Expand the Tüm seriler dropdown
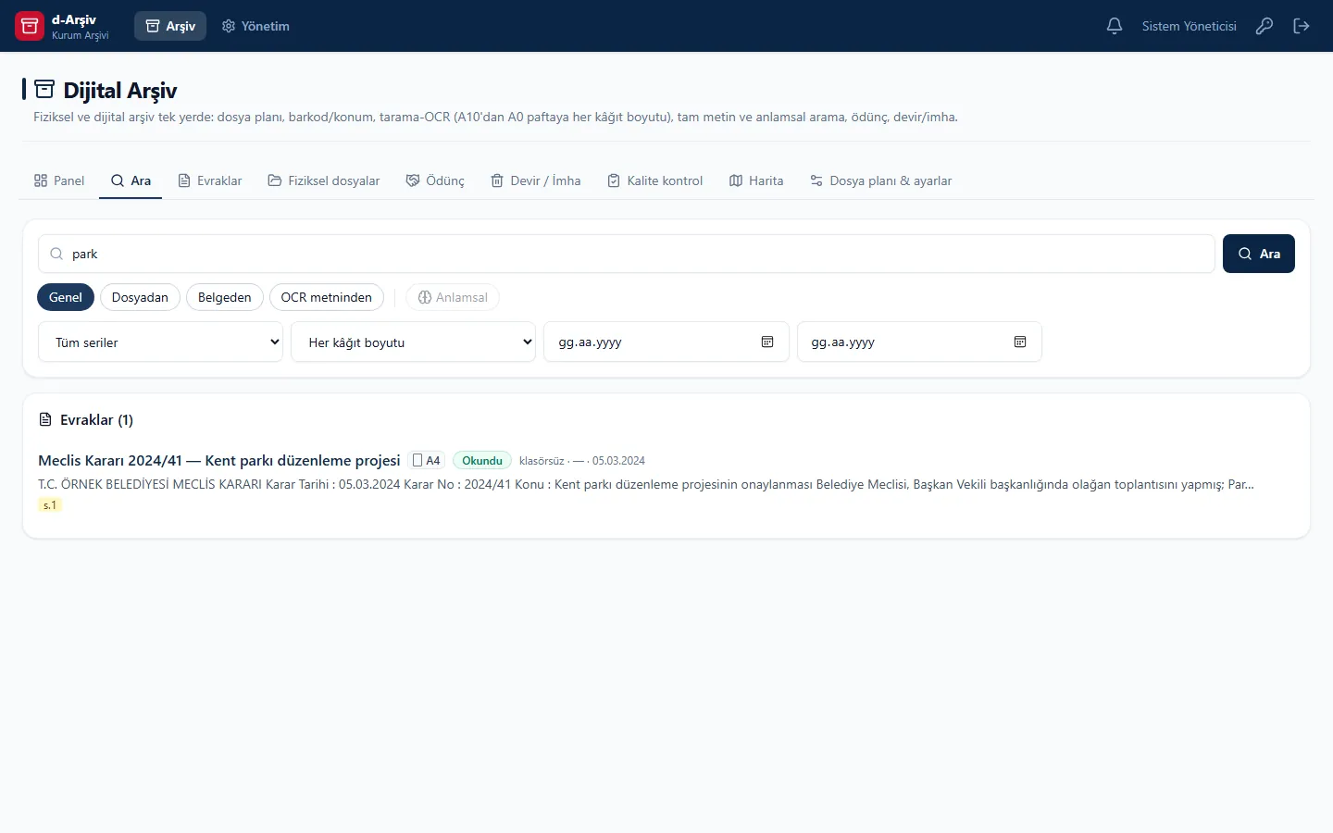This screenshot has height=833, width=1333. tap(161, 342)
